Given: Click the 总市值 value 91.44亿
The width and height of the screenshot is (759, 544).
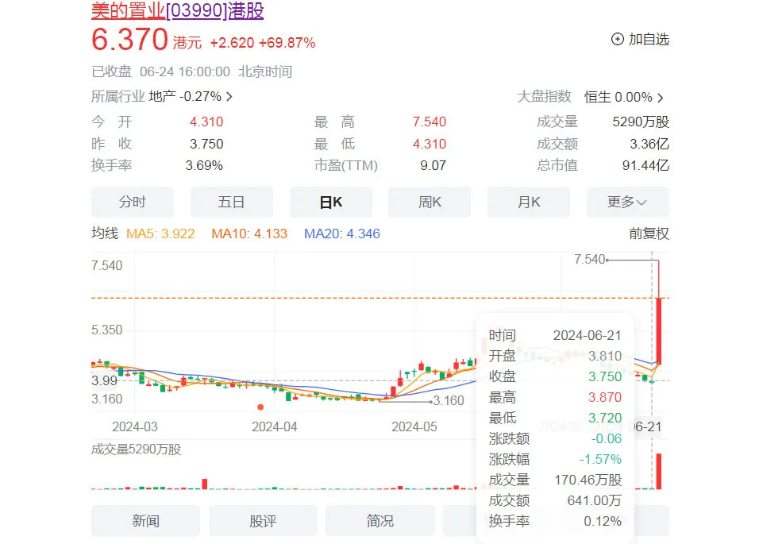Looking at the screenshot, I should [x=645, y=165].
